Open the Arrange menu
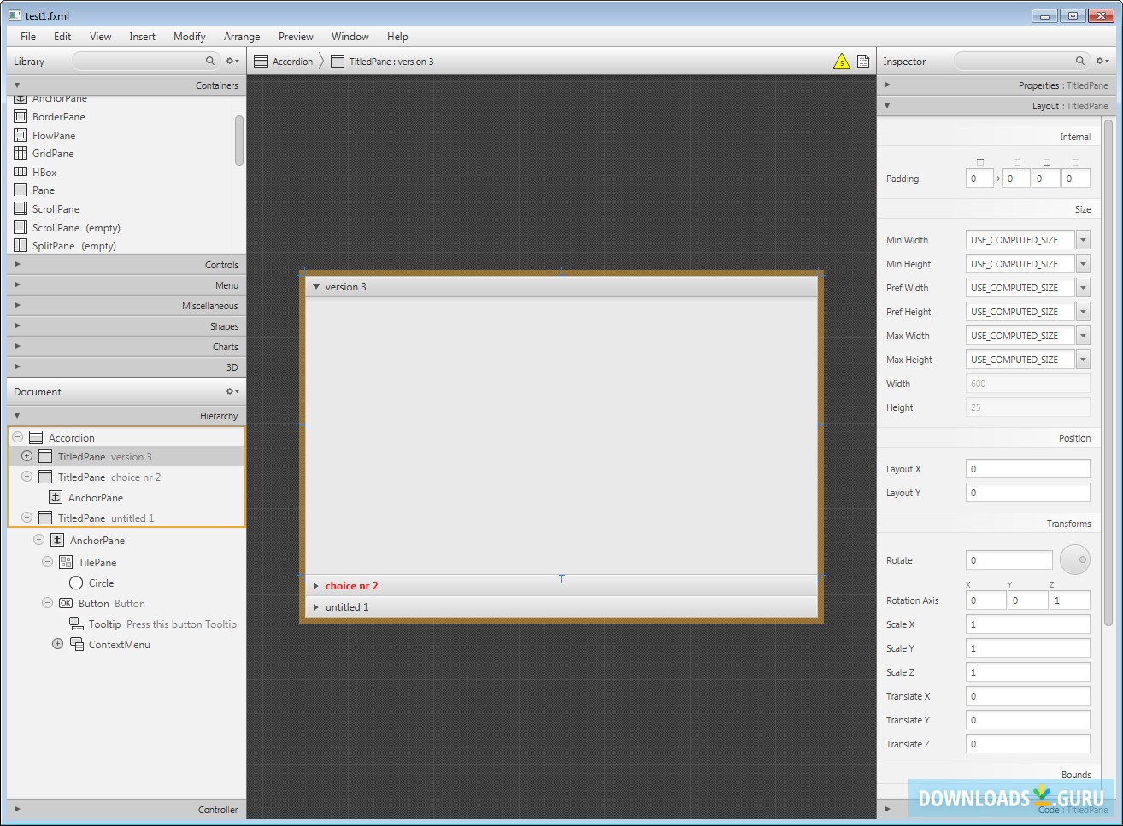 (242, 36)
